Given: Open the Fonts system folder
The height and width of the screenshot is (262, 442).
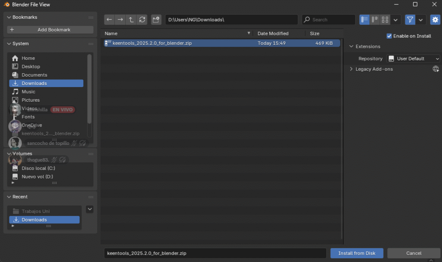Looking at the screenshot, I should click(x=46, y=117).
